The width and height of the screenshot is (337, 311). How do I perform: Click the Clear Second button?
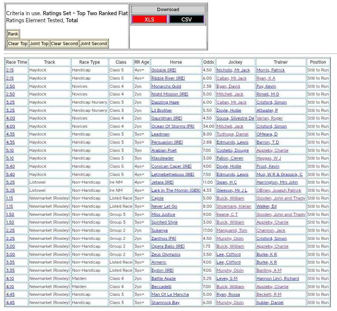point(64,44)
